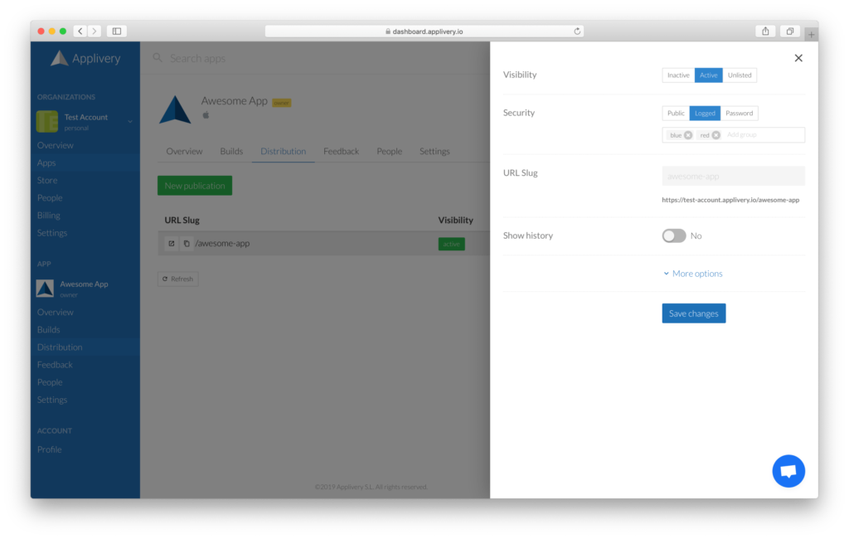Remove the red group tag
The height and width of the screenshot is (539, 849).
(716, 135)
